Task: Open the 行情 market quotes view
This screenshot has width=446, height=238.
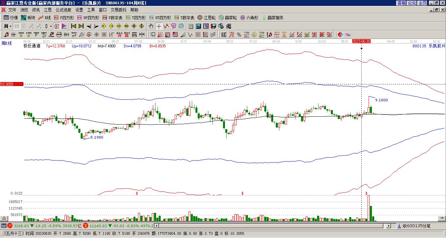Action: coord(10,18)
